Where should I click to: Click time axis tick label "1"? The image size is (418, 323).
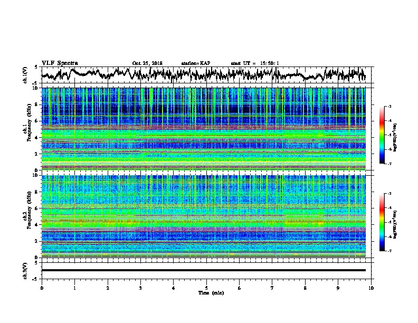[74, 288]
